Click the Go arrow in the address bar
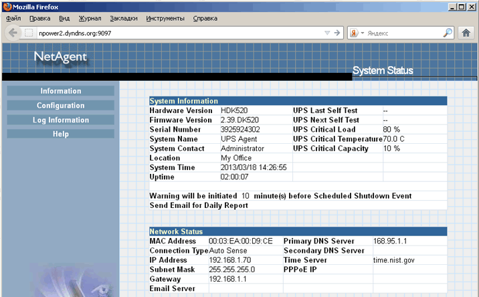 337,33
